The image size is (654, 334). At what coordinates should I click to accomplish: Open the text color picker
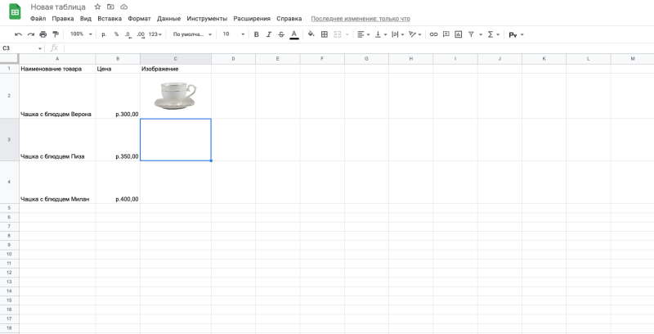tap(294, 34)
